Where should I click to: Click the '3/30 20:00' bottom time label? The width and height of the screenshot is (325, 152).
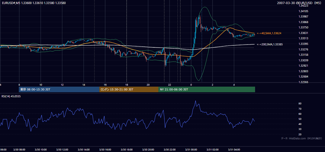(148, 150)
